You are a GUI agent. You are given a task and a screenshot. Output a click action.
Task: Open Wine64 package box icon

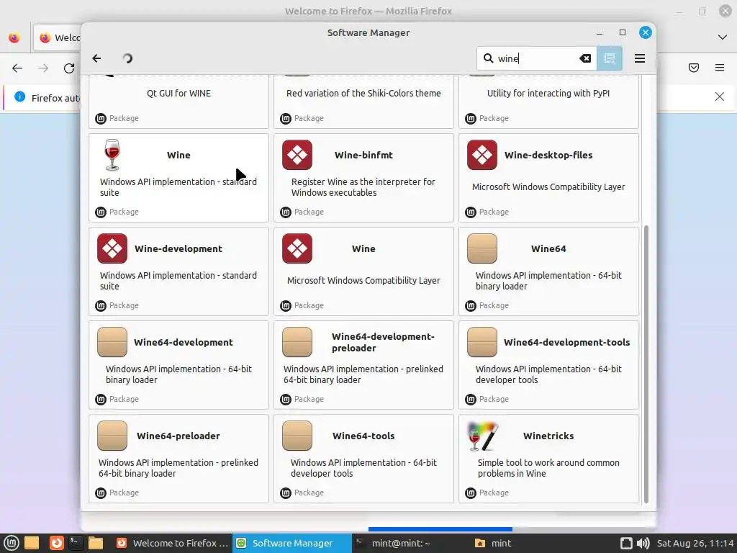point(481,248)
